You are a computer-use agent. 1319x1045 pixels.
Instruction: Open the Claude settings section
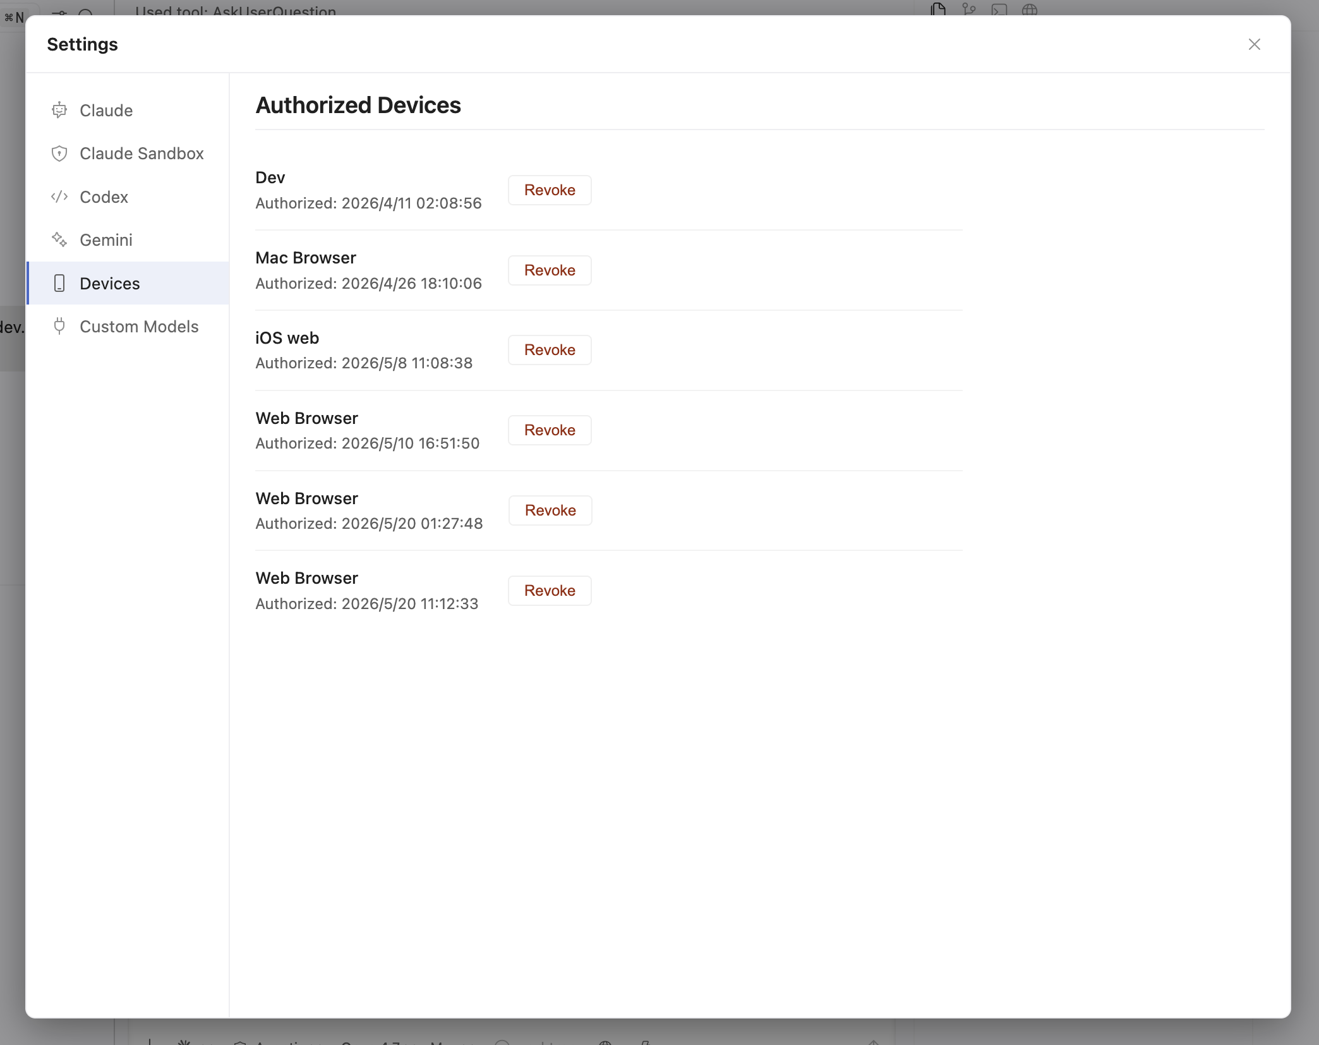[128, 111]
